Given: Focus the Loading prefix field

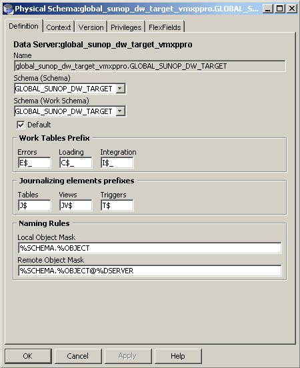Looking at the screenshot, I should pyautogui.click(x=75, y=163).
